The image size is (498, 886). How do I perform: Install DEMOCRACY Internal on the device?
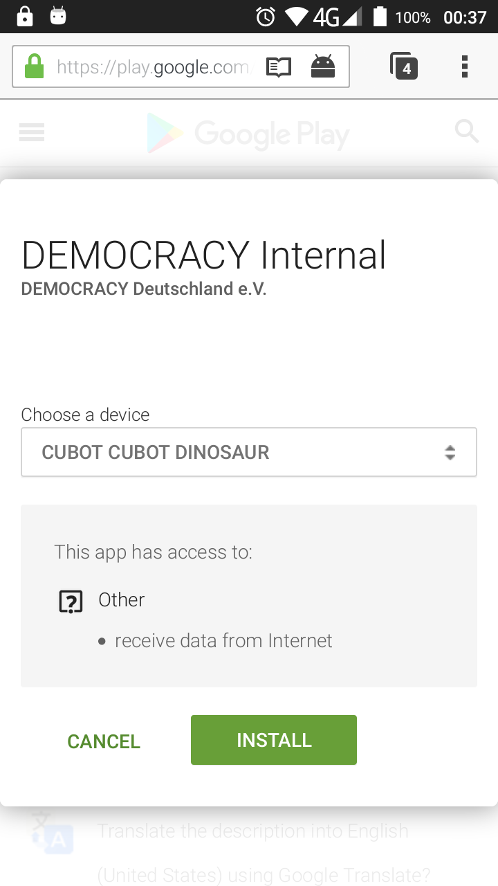click(273, 739)
